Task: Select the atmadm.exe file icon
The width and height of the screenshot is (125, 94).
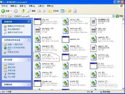Action: coord(37,83)
